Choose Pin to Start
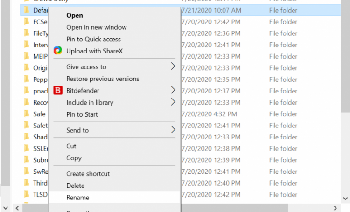 point(114,114)
